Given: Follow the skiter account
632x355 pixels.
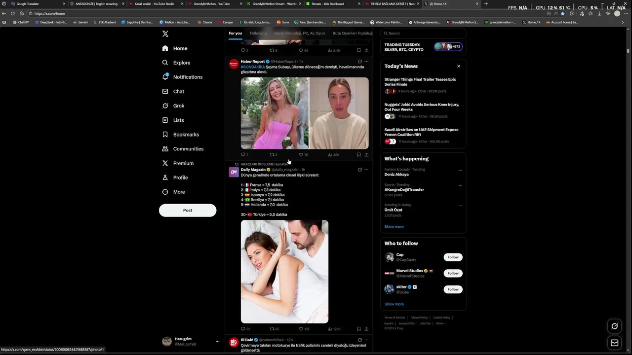Looking at the screenshot, I should (x=453, y=289).
